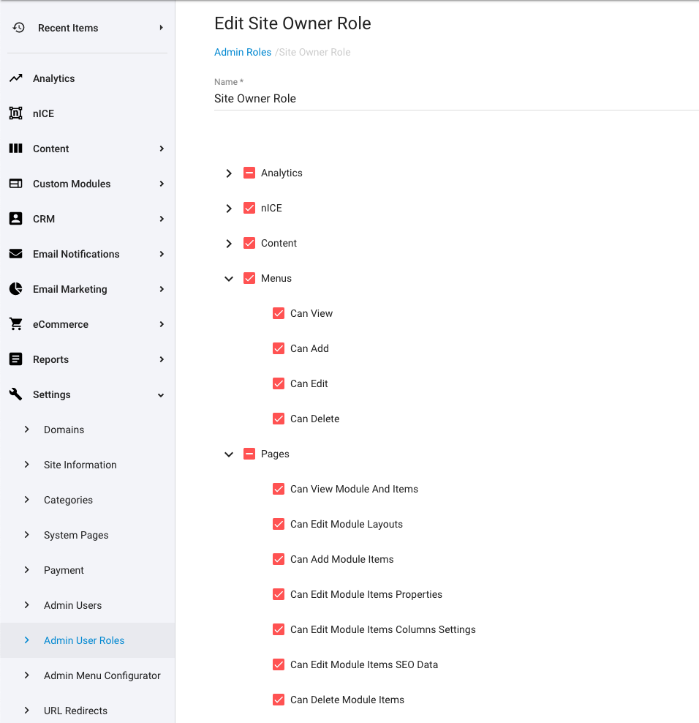Uncheck Can Edit Module Layouts

click(x=279, y=524)
